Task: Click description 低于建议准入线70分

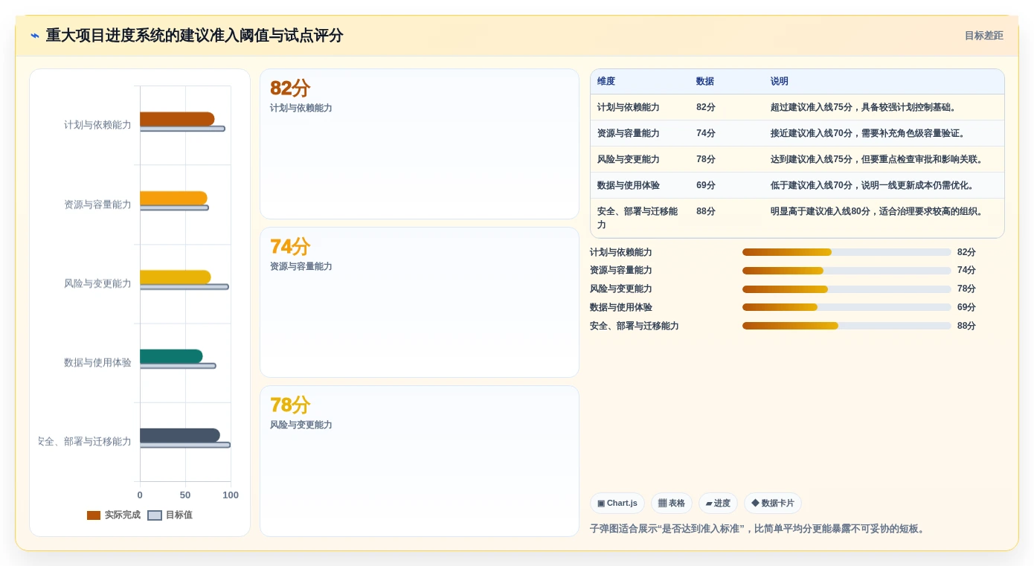Action: tap(873, 185)
